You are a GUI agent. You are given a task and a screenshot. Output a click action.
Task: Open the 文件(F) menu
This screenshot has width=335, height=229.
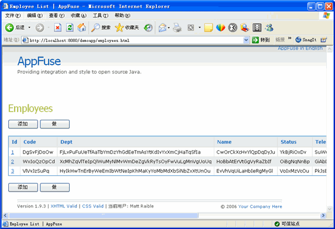(x=13, y=16)
